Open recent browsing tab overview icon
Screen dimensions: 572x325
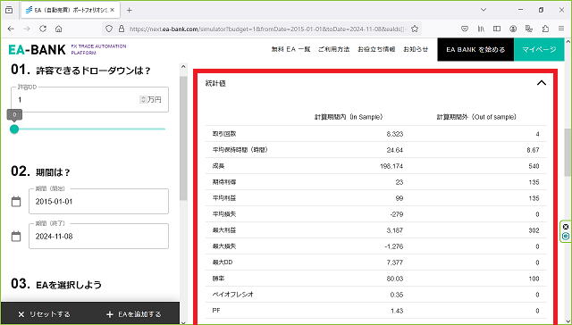(x=9, y=10)
